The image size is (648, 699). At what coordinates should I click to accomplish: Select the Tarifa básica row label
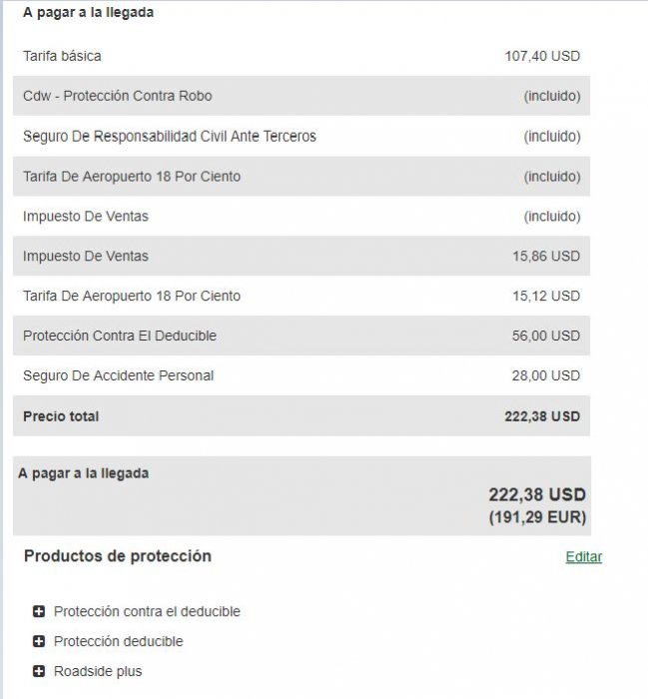coord(62,56)
